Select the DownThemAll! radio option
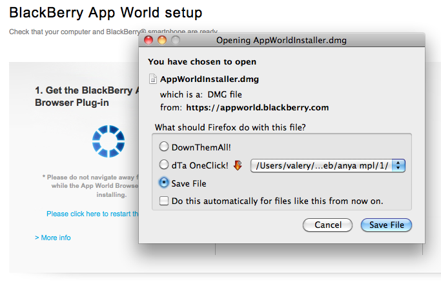The image size is (441, 286). coord(164,147)
